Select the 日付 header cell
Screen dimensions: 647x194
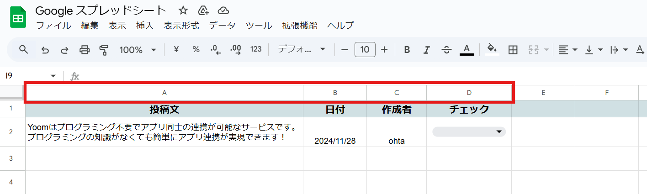pos(335,109)
